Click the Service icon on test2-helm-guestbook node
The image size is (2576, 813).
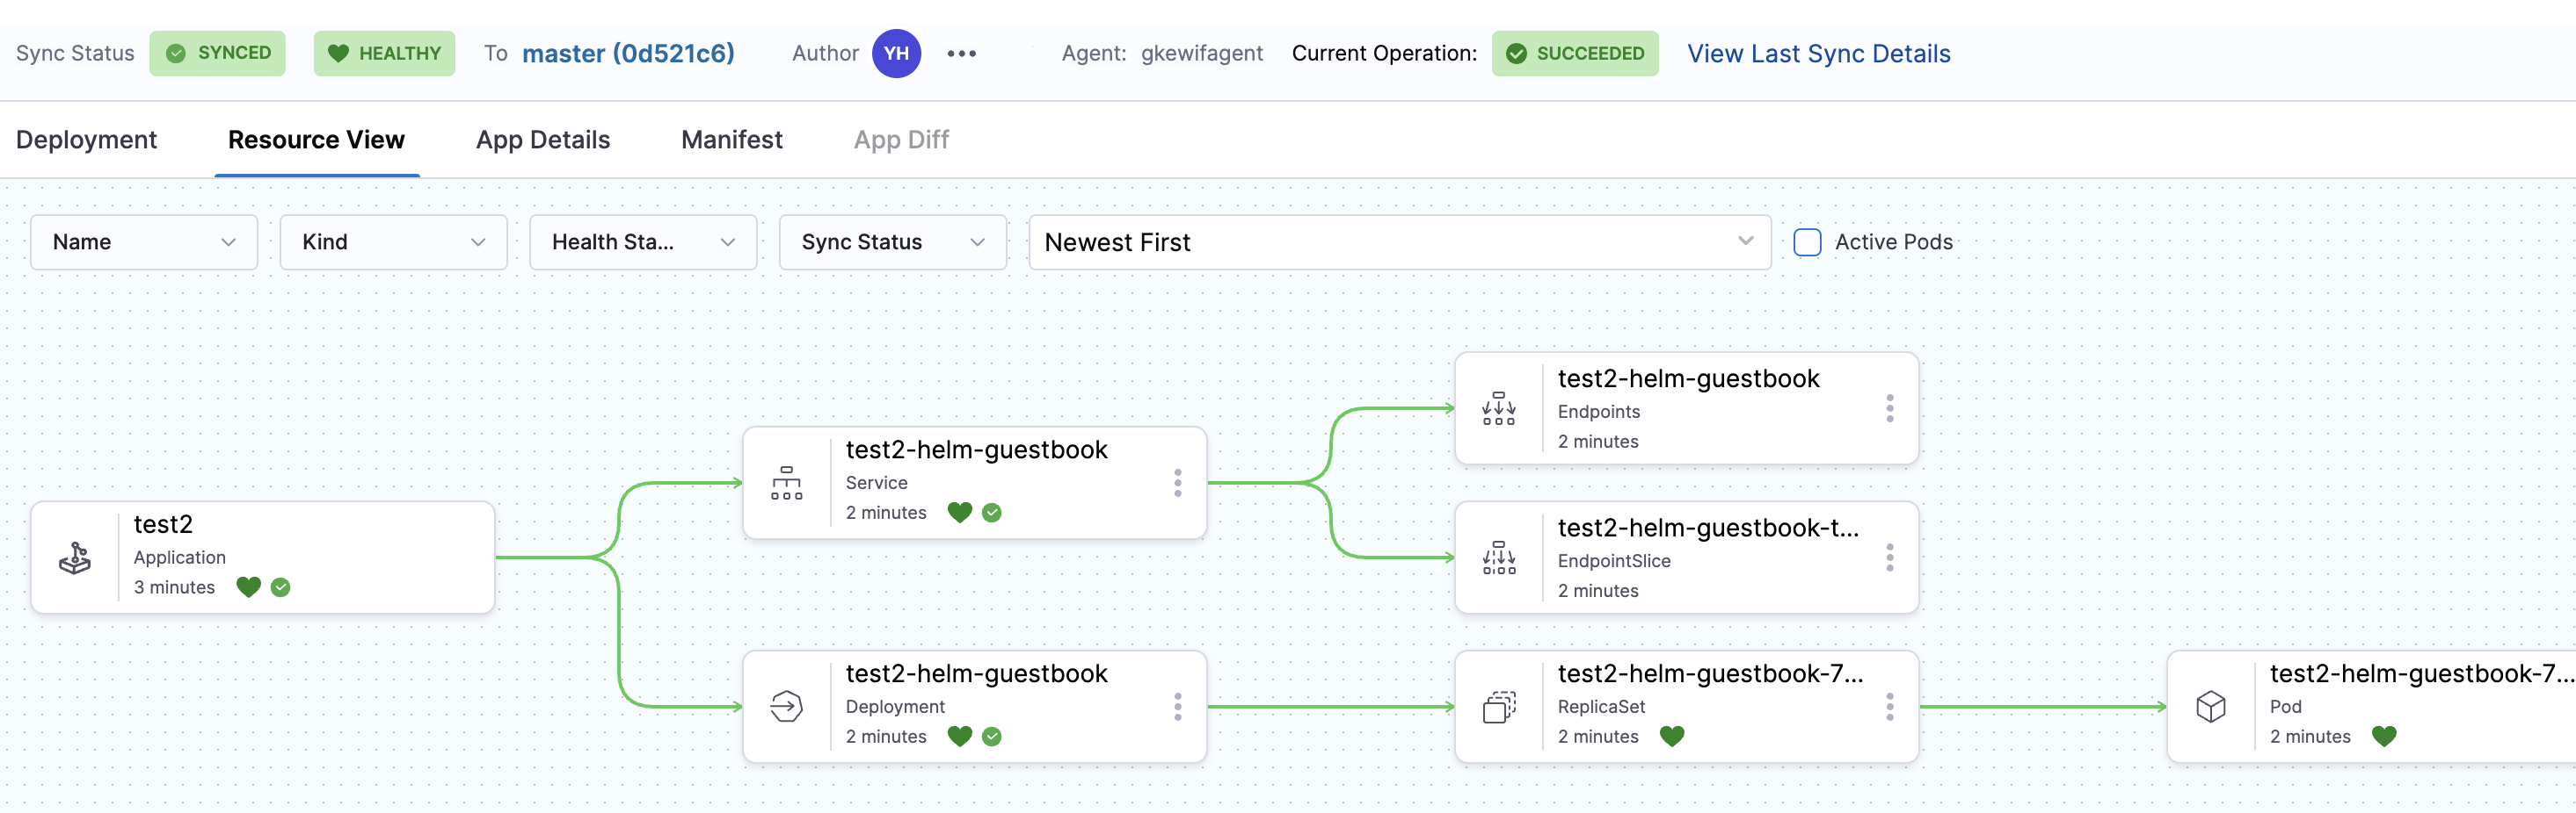click(x=787, y=484)
